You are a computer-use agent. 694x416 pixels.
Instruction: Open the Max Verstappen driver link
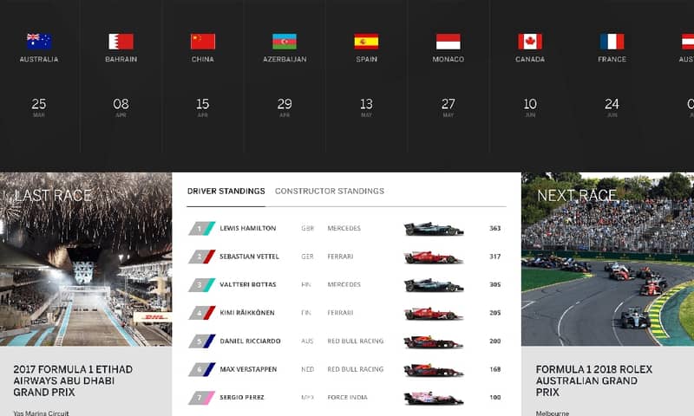click(x=248, y=369)
